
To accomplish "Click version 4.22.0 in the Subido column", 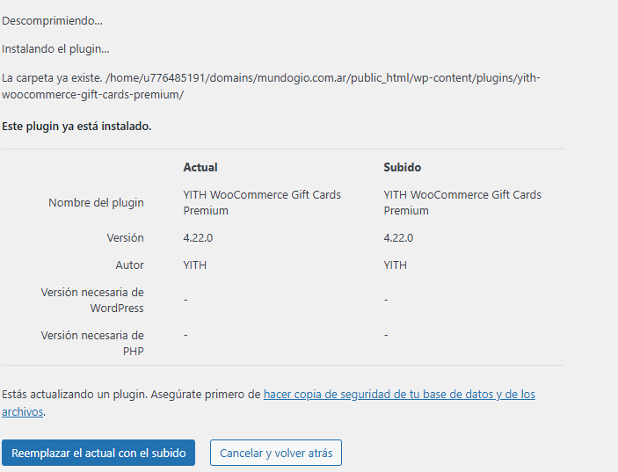I will coord(400,238).
